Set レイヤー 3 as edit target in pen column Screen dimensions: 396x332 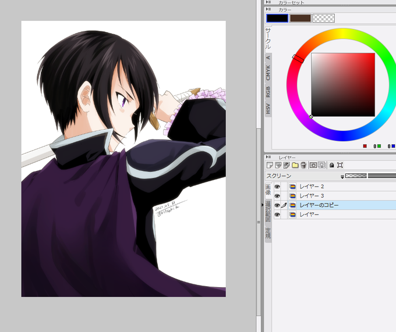tap(284, 196)
